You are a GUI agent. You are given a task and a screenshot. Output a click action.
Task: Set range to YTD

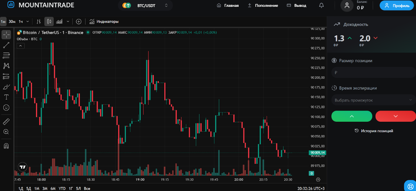(x=62, y=188)
